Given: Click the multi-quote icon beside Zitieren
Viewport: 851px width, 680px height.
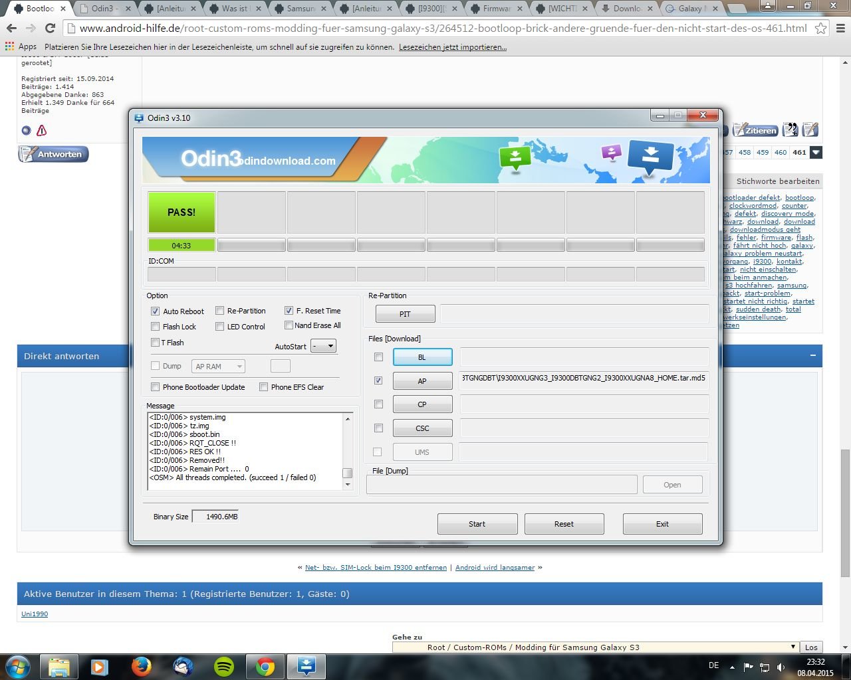Looking at the screenshot, I should (790, 130).
